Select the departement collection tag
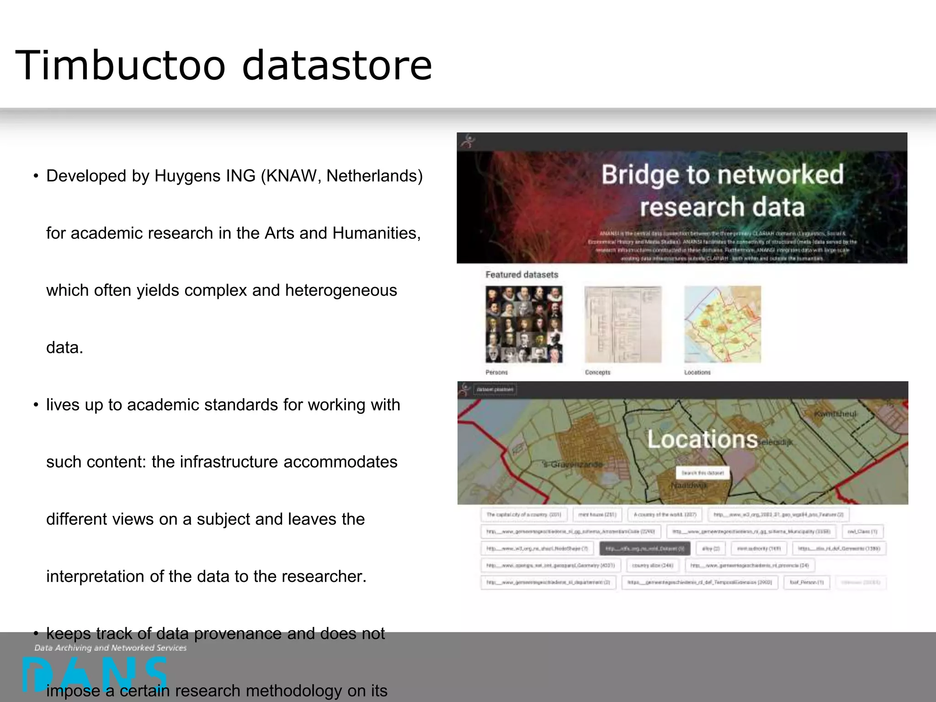Image resolution: width=936 pixels, height=702 pixels. coord(548,582)
